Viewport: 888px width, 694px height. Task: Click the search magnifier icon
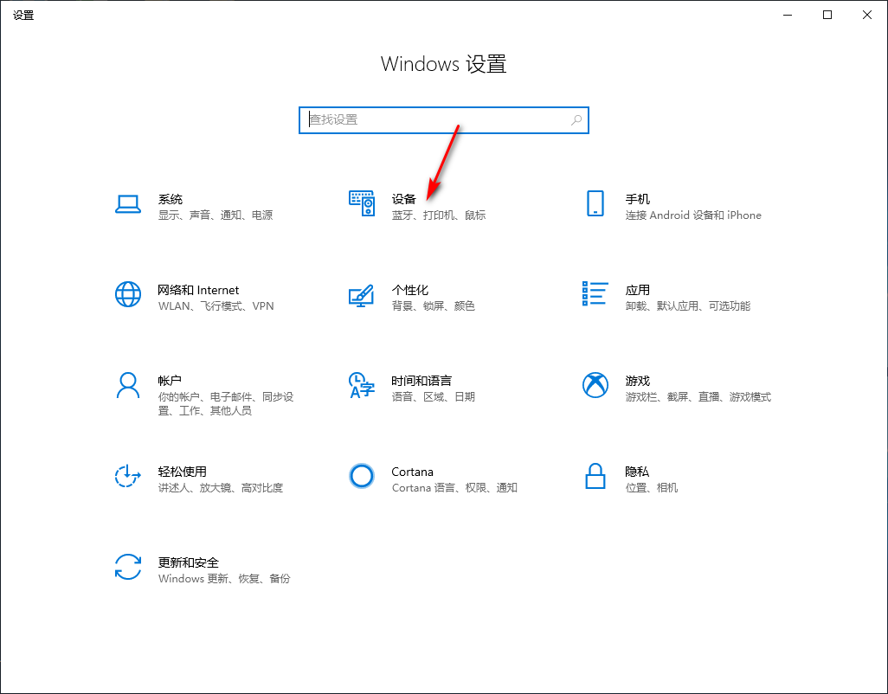point(576,120)
